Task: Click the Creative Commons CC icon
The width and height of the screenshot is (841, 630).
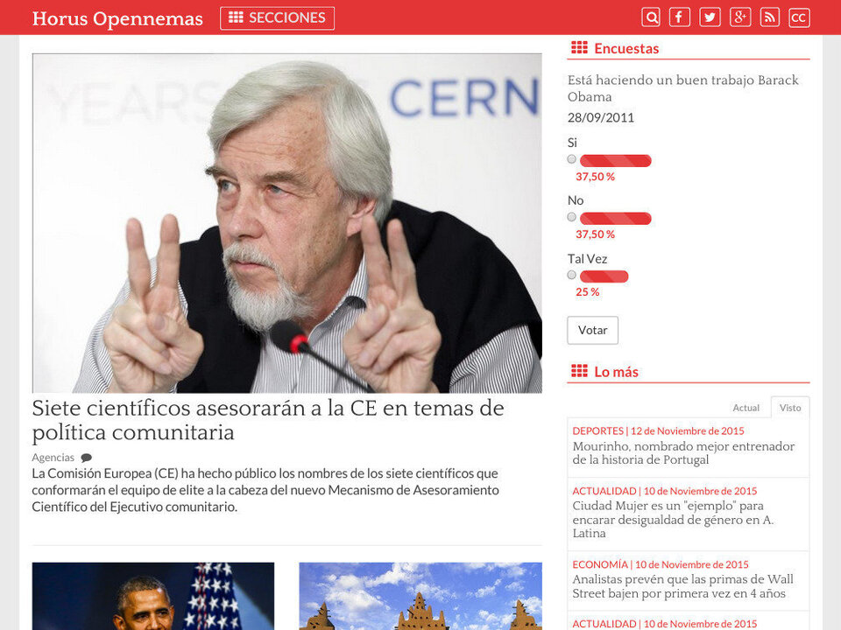Action: [799, 17]
